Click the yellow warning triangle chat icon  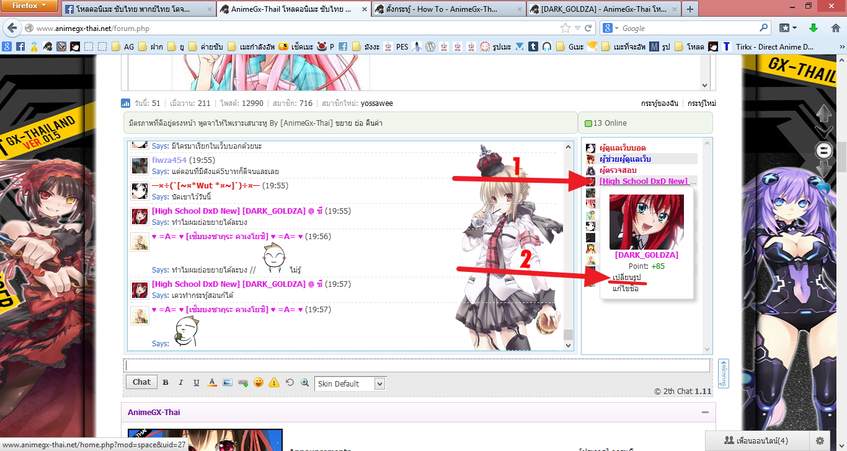pos(274,383)
